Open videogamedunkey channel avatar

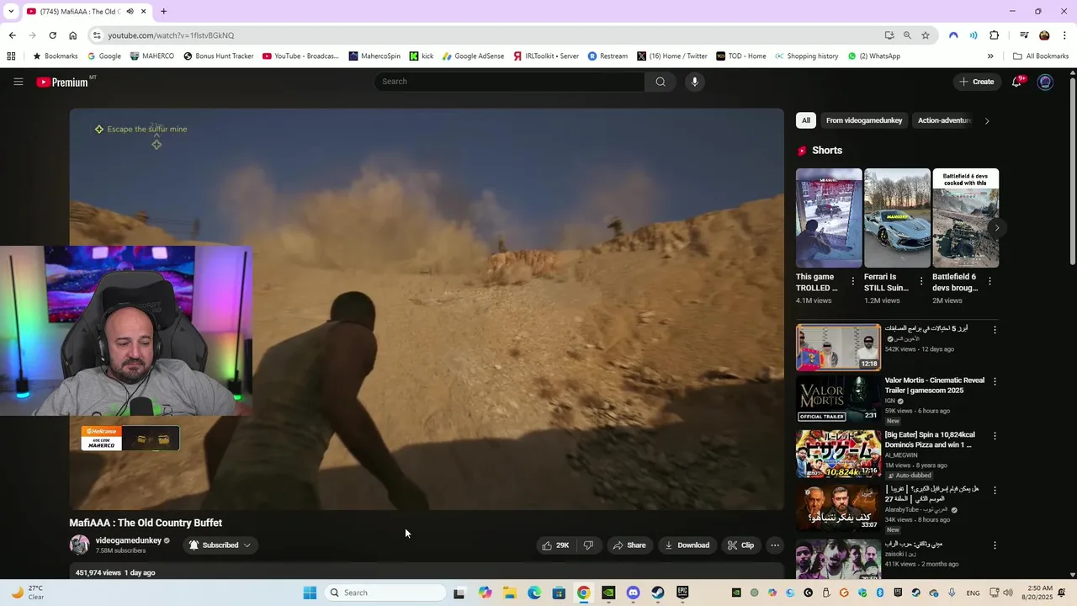[79, 545]
